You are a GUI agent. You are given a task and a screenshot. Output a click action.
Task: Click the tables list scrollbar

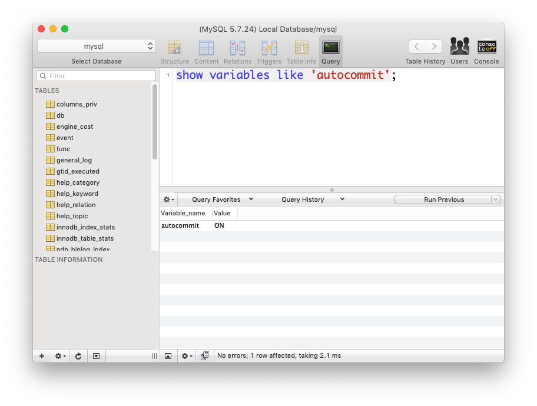pos(155,122)
